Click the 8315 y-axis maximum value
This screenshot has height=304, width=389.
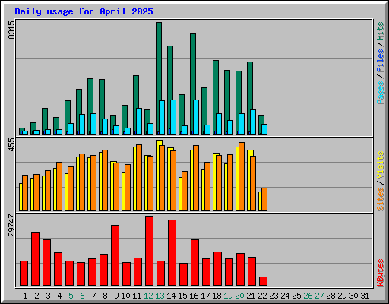tap(11, 30)
